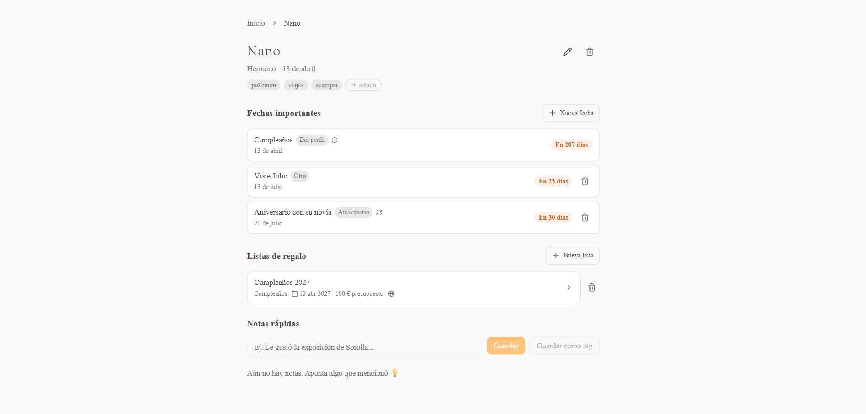Click Aniversario con su novia title

pos(292,212)
